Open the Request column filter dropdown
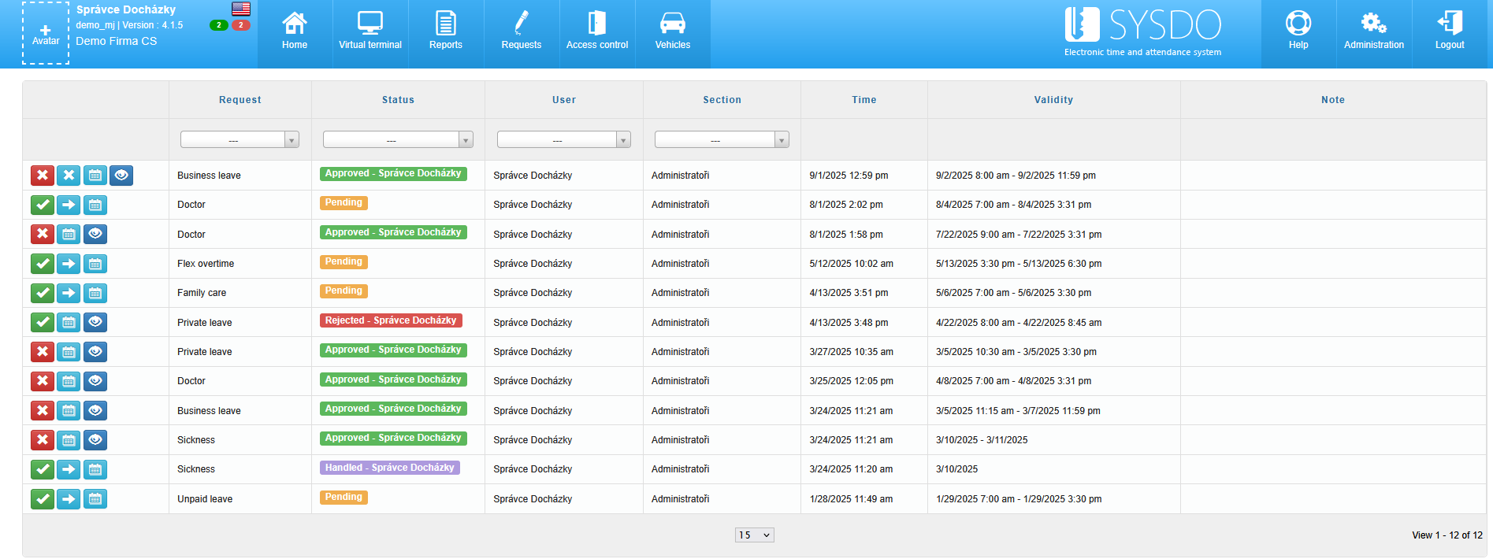The image size is (1493, 559). pyautogui.click(x=240, y=139)
